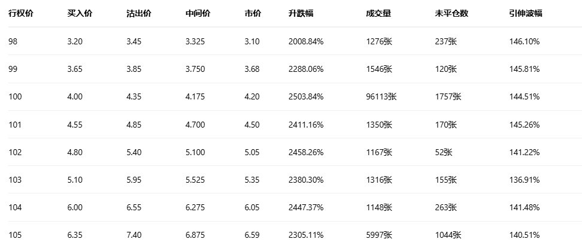This screenshot has height=251, width=582.
Task: Click the strike price 100 cell
Action: (15, 96)
